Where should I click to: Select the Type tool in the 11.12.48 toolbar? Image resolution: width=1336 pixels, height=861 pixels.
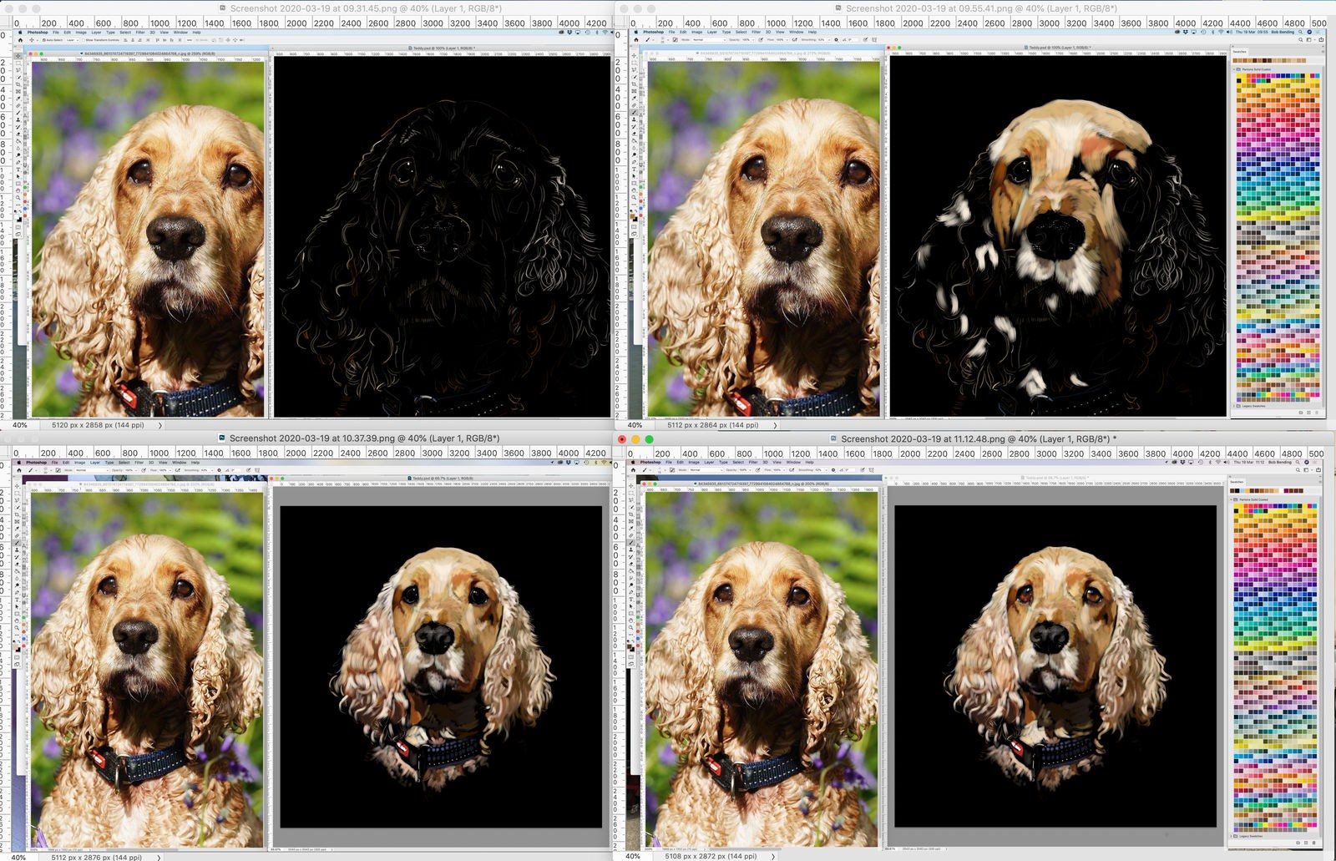tap(633, 600)
